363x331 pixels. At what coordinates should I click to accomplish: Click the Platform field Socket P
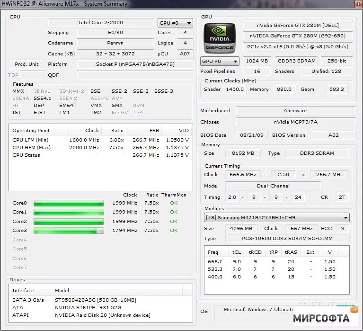pyautogui.click(x=135, y=64)
